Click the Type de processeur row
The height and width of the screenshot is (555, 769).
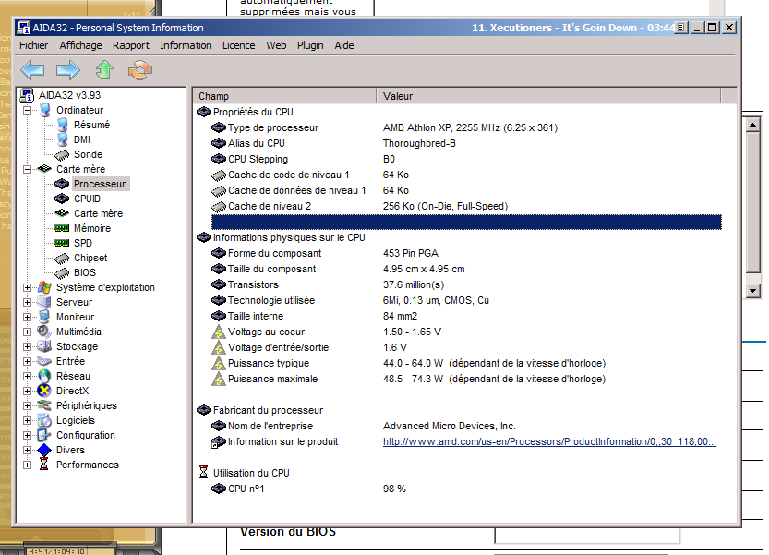tap(466, 127)
